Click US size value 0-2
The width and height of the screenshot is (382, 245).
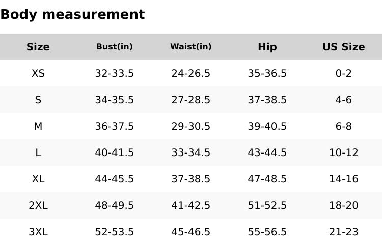[x=344, y=73]
